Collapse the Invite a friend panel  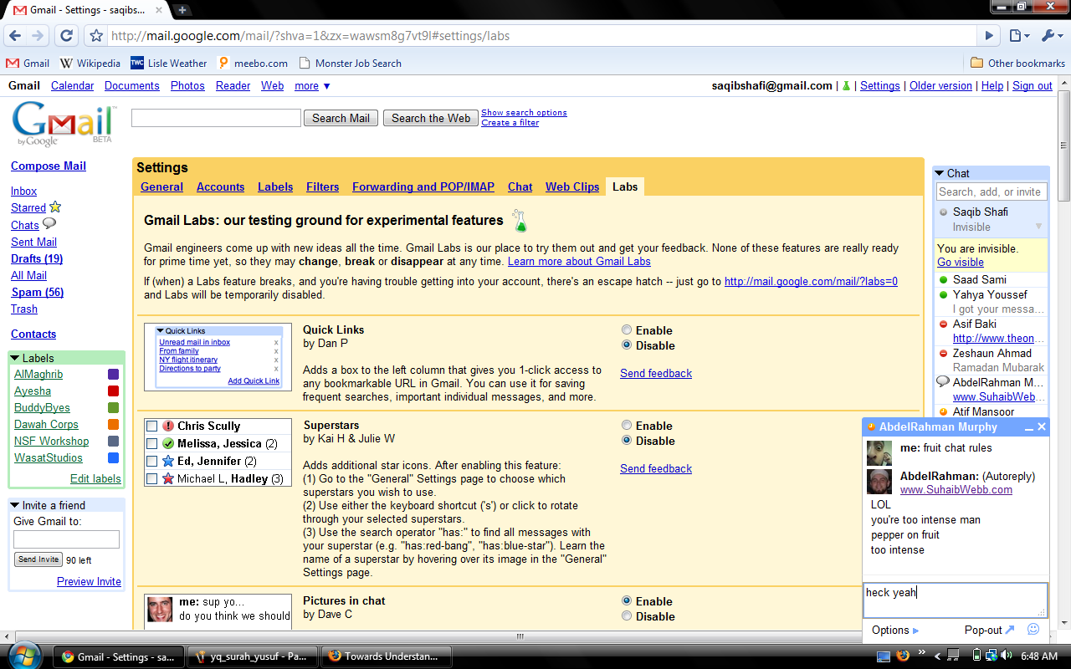coord(15,505)
